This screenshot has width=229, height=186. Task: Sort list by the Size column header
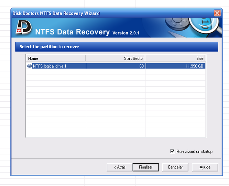(x=175, y=58)
